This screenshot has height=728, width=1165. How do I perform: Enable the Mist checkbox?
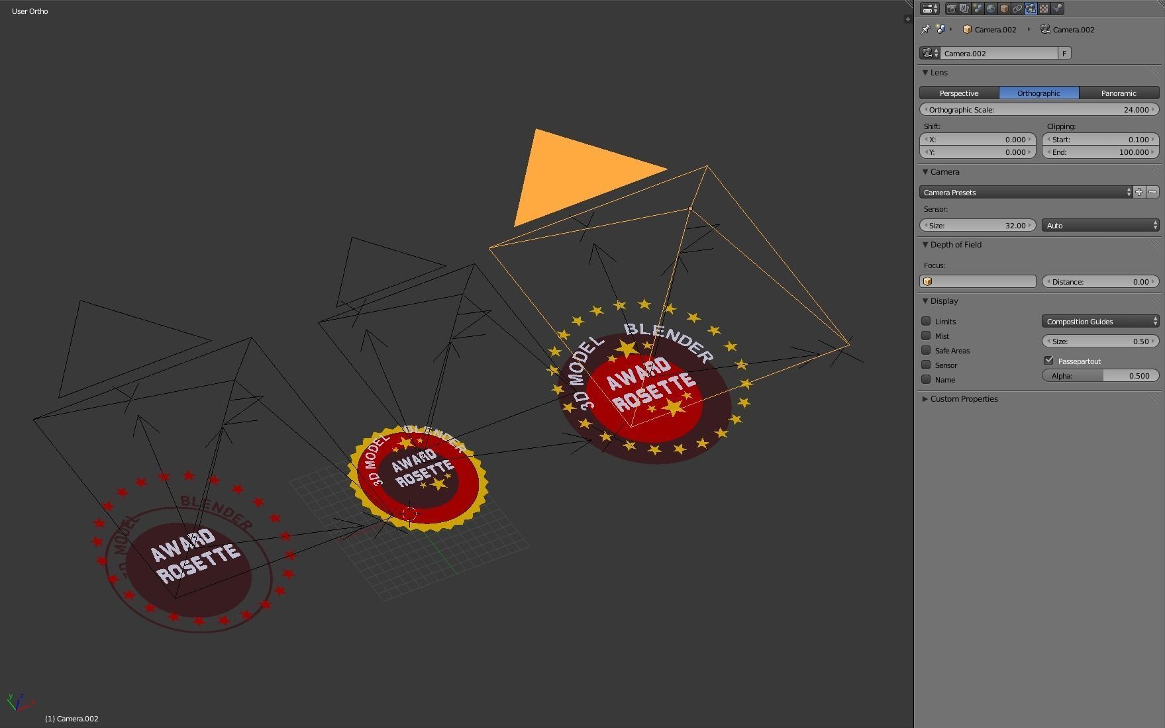pos(926,336)
